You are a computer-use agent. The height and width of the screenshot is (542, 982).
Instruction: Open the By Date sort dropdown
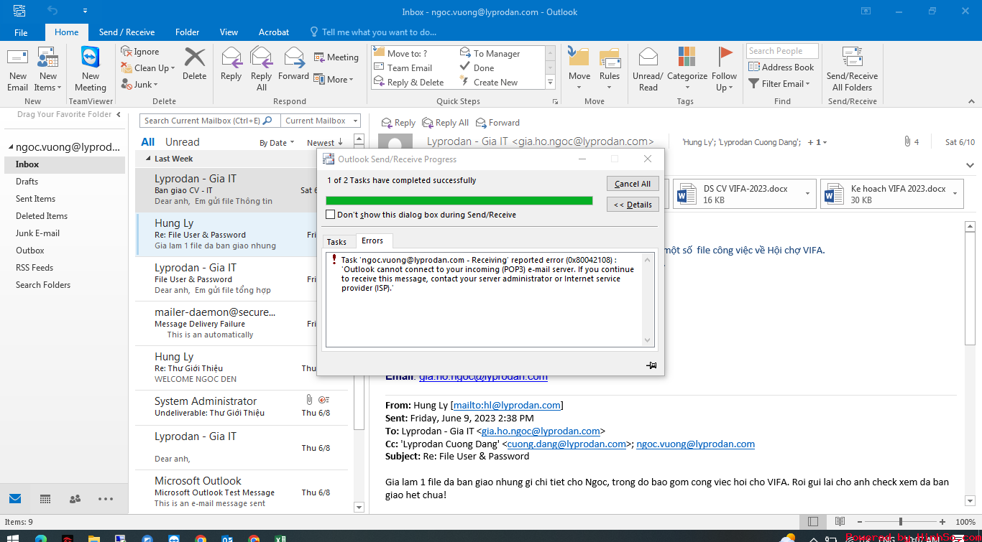[277, 143]
